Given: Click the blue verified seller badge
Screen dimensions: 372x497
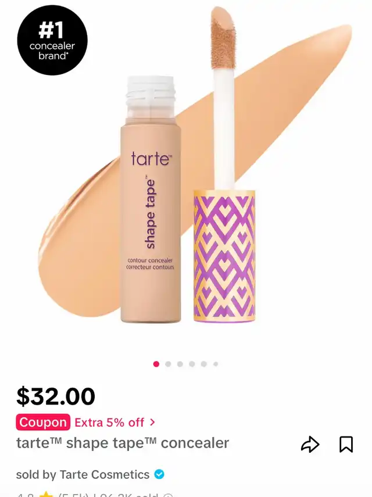Looking at the screenshot, I should pyautogui.click(x=159, y=474).
